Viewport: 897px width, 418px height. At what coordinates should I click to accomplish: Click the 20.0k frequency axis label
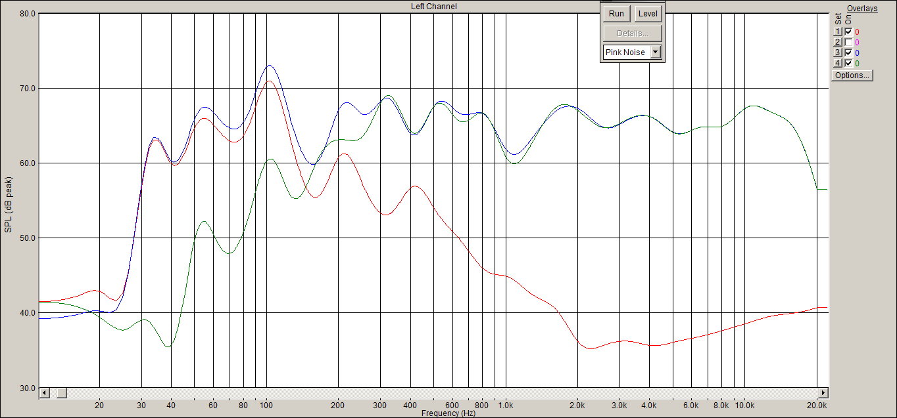click(817, 406)
